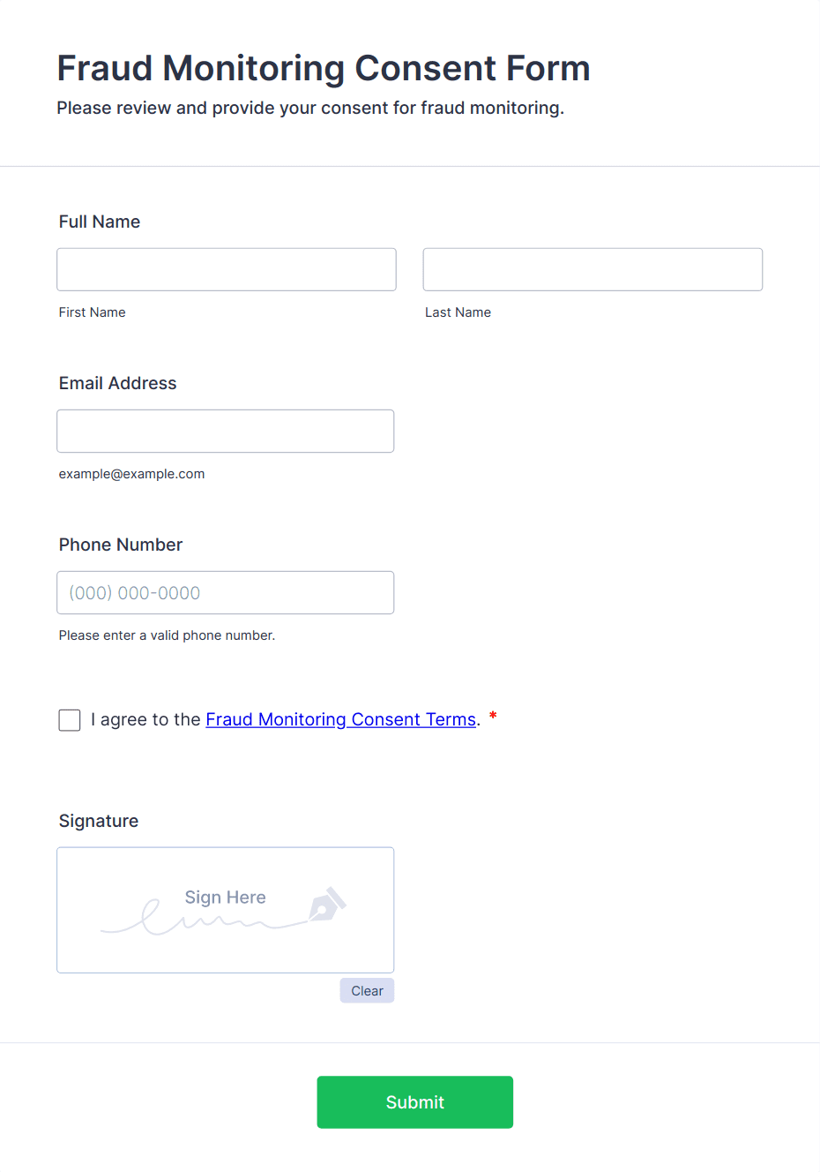Click the First Name input field
This screenshot has width=820, height=1172.
tap(227, 269)
